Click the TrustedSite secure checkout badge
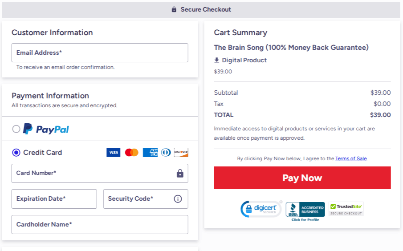 pyautogui.click(x=346, y=209)
